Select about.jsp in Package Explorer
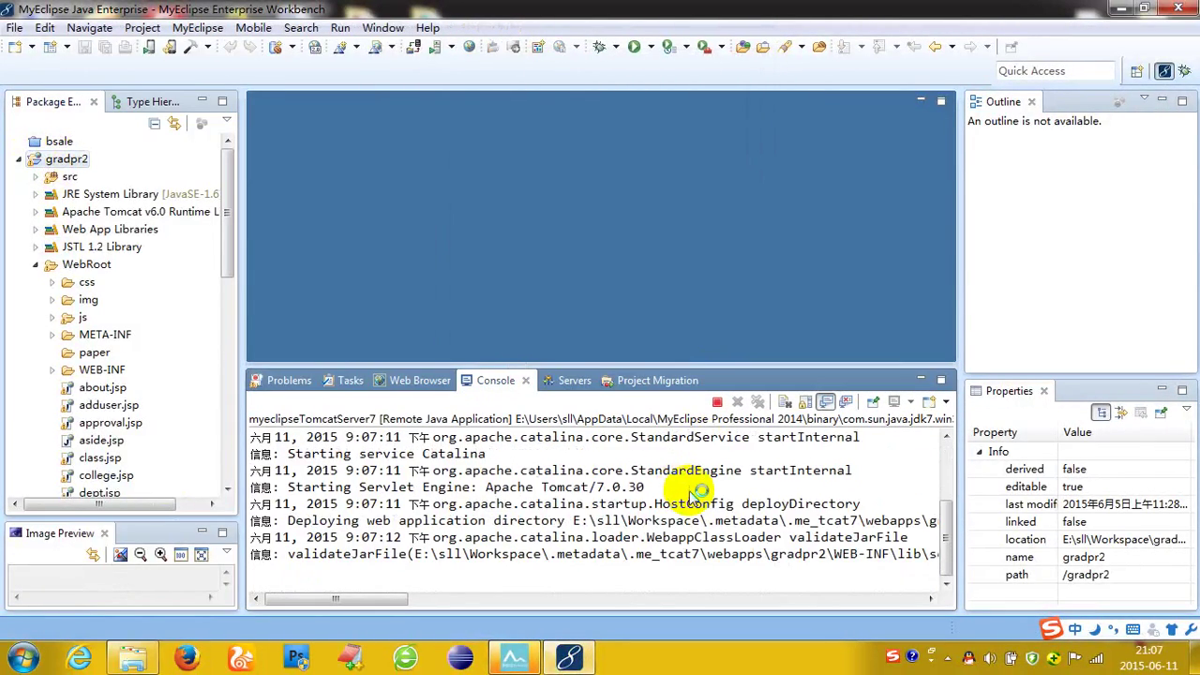This screenshot has width=1200, height=675. (x=102, y=388)
